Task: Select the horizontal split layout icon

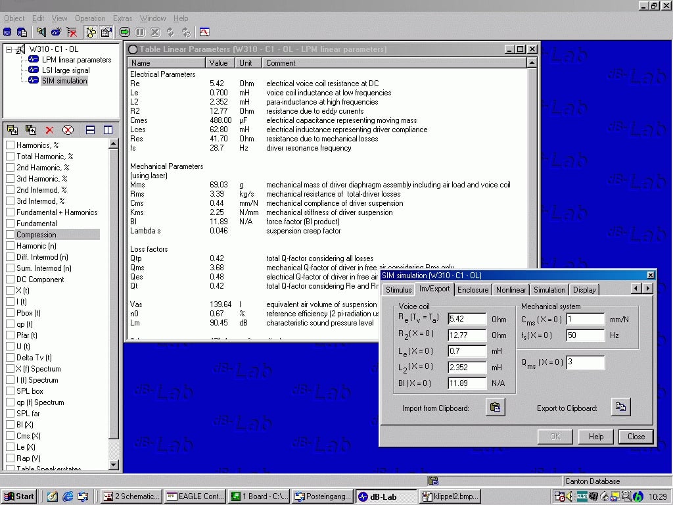Action: click(91, 130)
